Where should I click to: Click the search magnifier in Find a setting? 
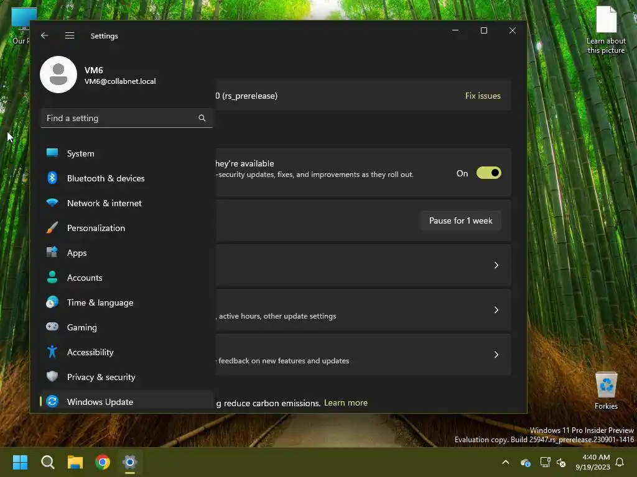pyautogui.click(x=202, y=118)
